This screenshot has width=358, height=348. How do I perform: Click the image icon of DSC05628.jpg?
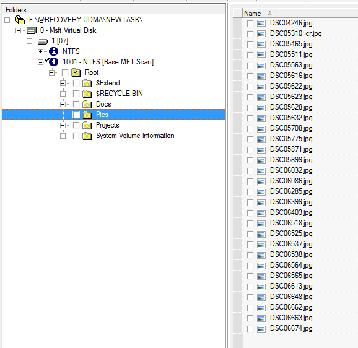click(x=261, y=108)
